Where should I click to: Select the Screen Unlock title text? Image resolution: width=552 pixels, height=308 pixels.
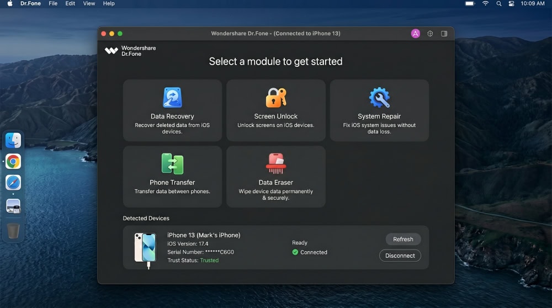276,116
